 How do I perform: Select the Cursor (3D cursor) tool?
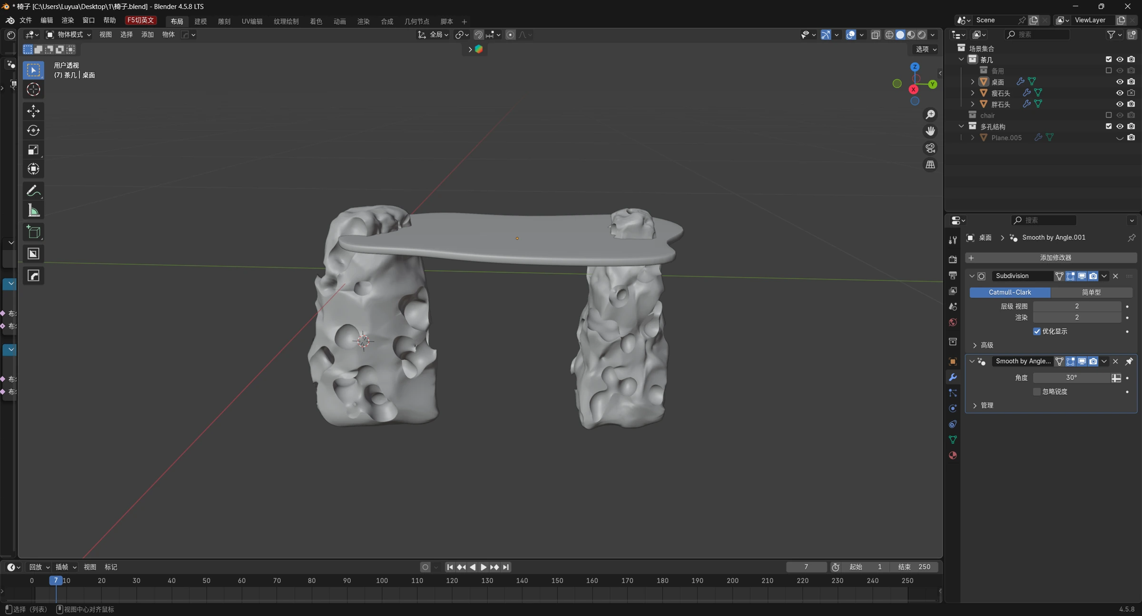(33, 89)
